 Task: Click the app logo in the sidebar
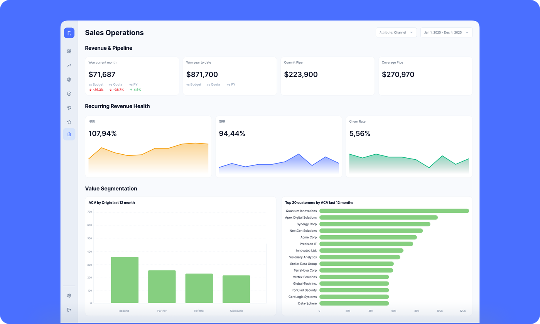pyautogui.click(x=69, y=33)
